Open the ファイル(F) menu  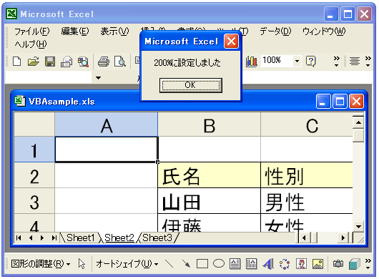[x=32, y=31]
